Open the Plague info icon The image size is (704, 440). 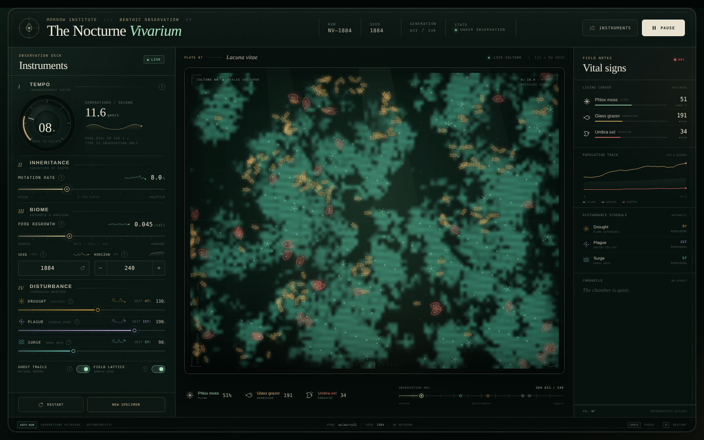point(77,322)
